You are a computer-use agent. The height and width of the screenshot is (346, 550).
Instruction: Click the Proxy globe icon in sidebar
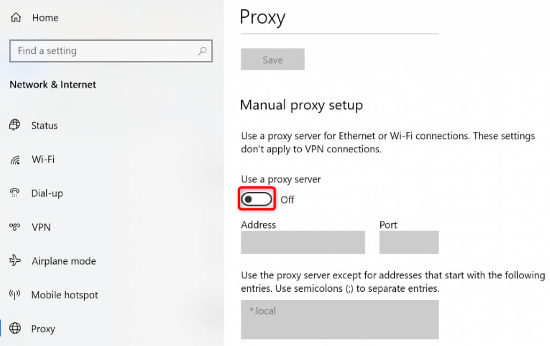(15, 329)
